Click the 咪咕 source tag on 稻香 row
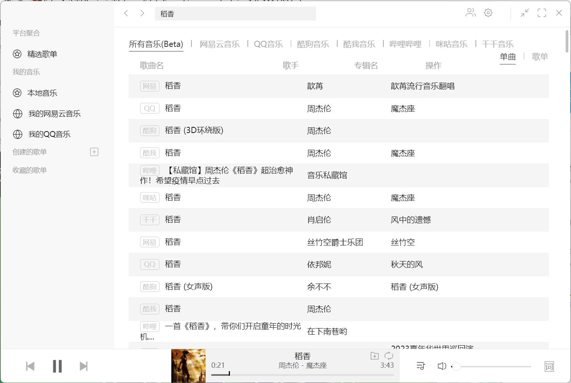 [150, 197]
